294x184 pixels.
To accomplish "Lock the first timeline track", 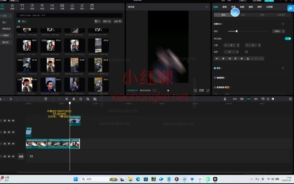I will (5, 121).
